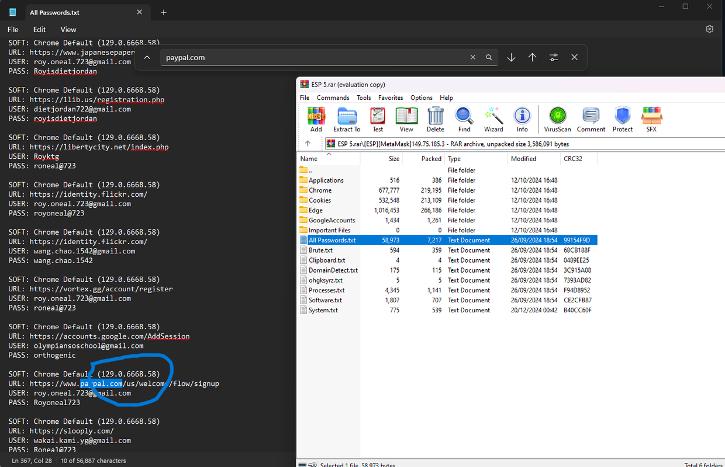Sort WinRAR list by Name column
This screenshot has width=725, height=467.
click(329, 158)
